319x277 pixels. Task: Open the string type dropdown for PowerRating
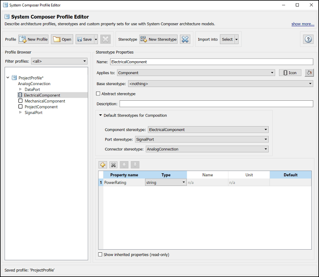[x=166, y=182]
